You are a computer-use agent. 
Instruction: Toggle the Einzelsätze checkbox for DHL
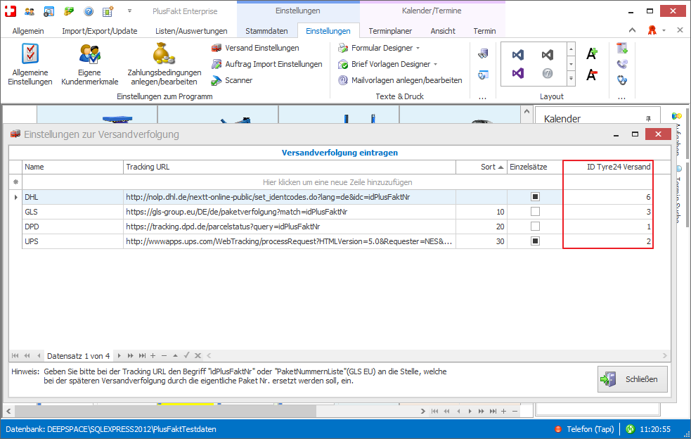point(535,197)
